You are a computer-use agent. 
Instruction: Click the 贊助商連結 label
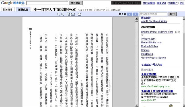coord(147,70)
